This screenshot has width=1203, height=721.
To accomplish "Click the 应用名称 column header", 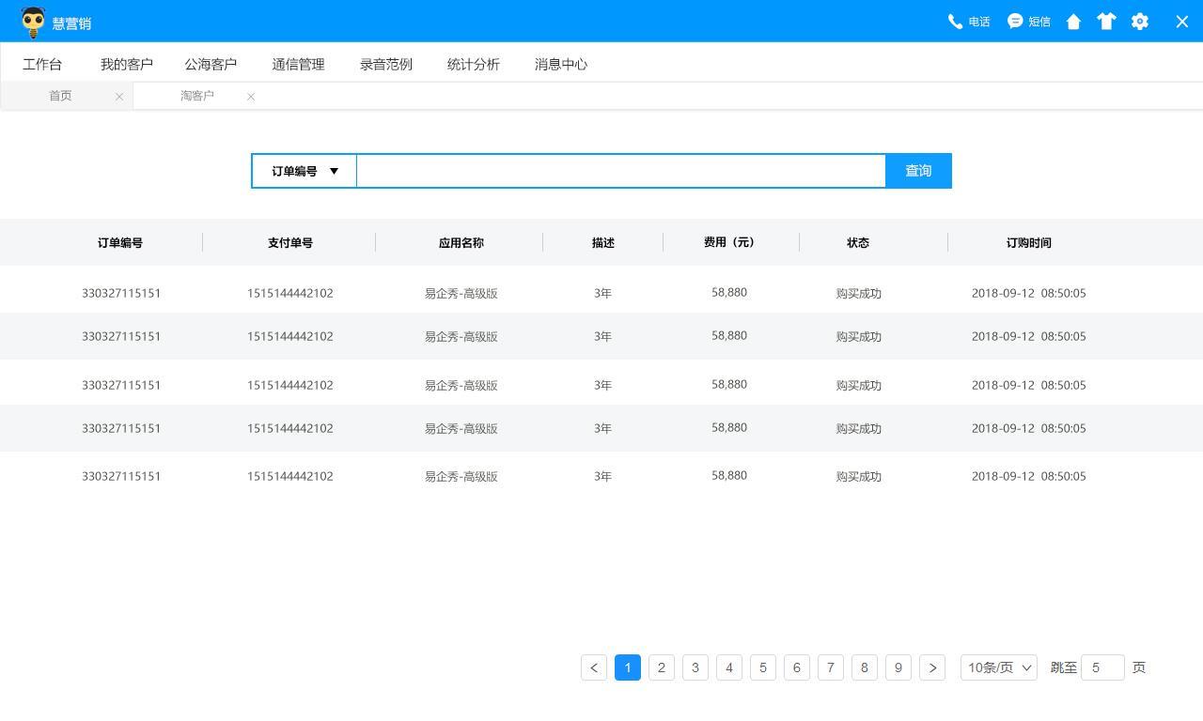I will point(461,242).
